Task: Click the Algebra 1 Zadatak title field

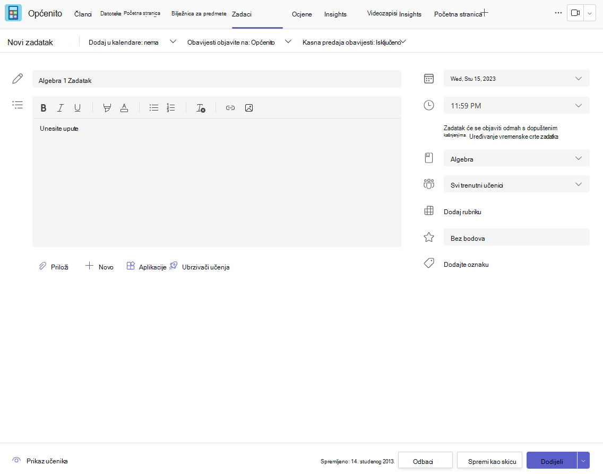Action: [217, 79]
